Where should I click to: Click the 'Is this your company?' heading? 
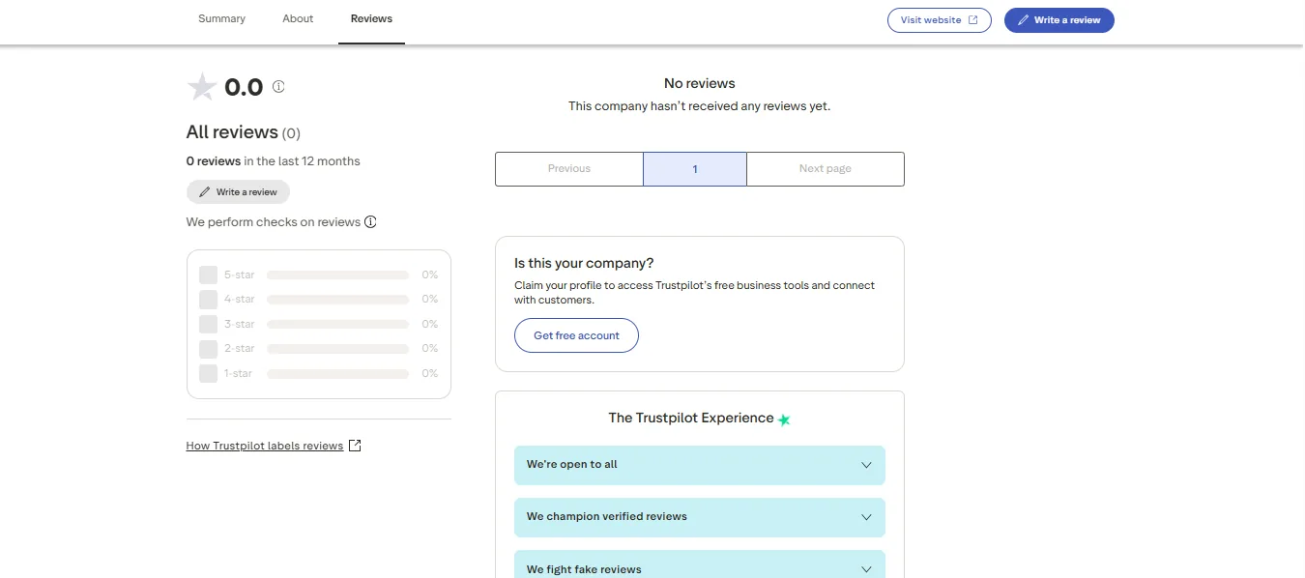[584, 263]
